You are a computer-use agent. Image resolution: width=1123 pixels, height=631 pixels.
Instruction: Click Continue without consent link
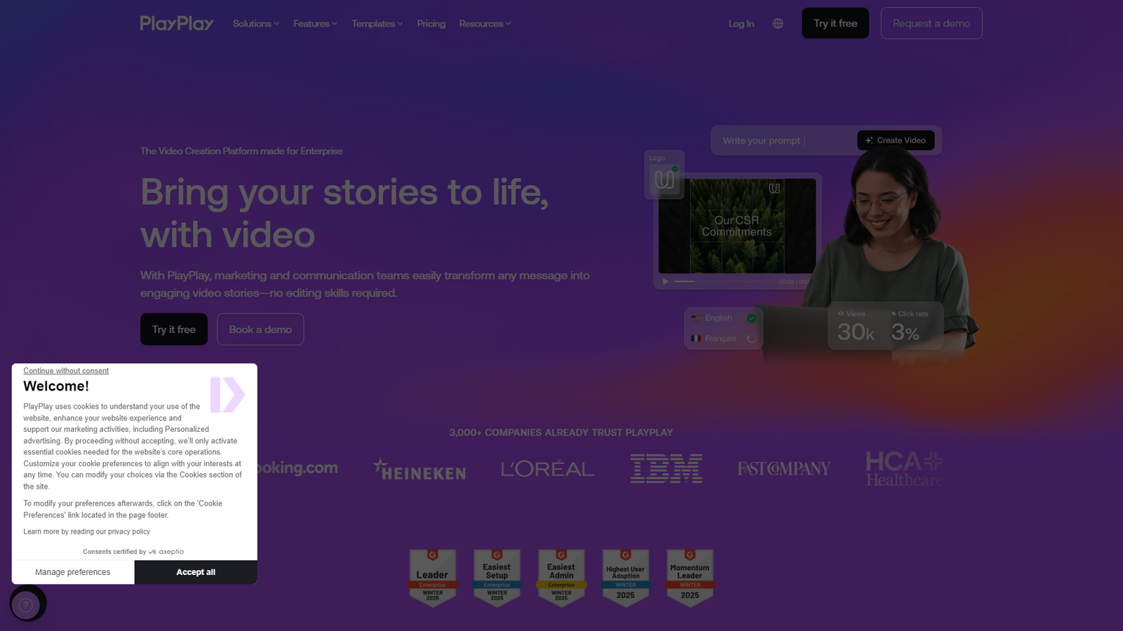click(66, 371)
